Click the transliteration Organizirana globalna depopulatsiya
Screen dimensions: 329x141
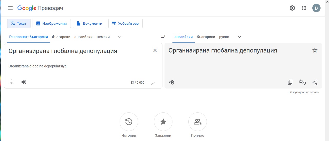tap(37, 66)
